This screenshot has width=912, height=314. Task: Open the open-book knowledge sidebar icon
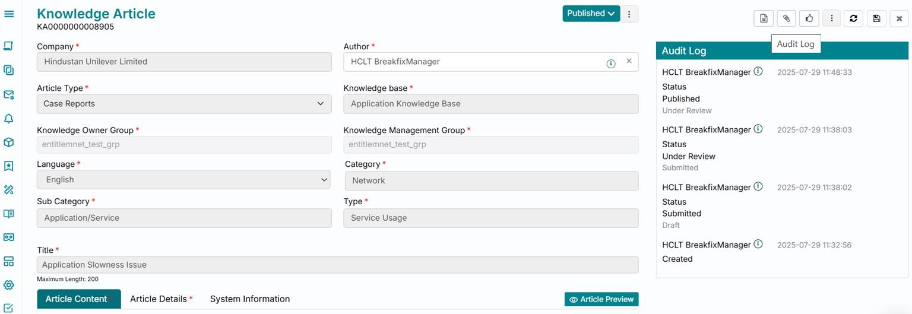click(9, 214)
